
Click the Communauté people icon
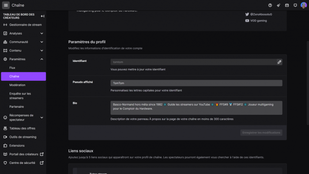click(x=5, y=42)
